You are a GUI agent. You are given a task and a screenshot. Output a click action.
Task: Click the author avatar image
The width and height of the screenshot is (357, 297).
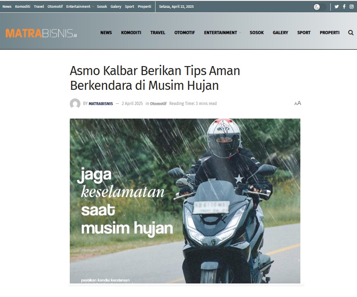[x=75, y=103]
